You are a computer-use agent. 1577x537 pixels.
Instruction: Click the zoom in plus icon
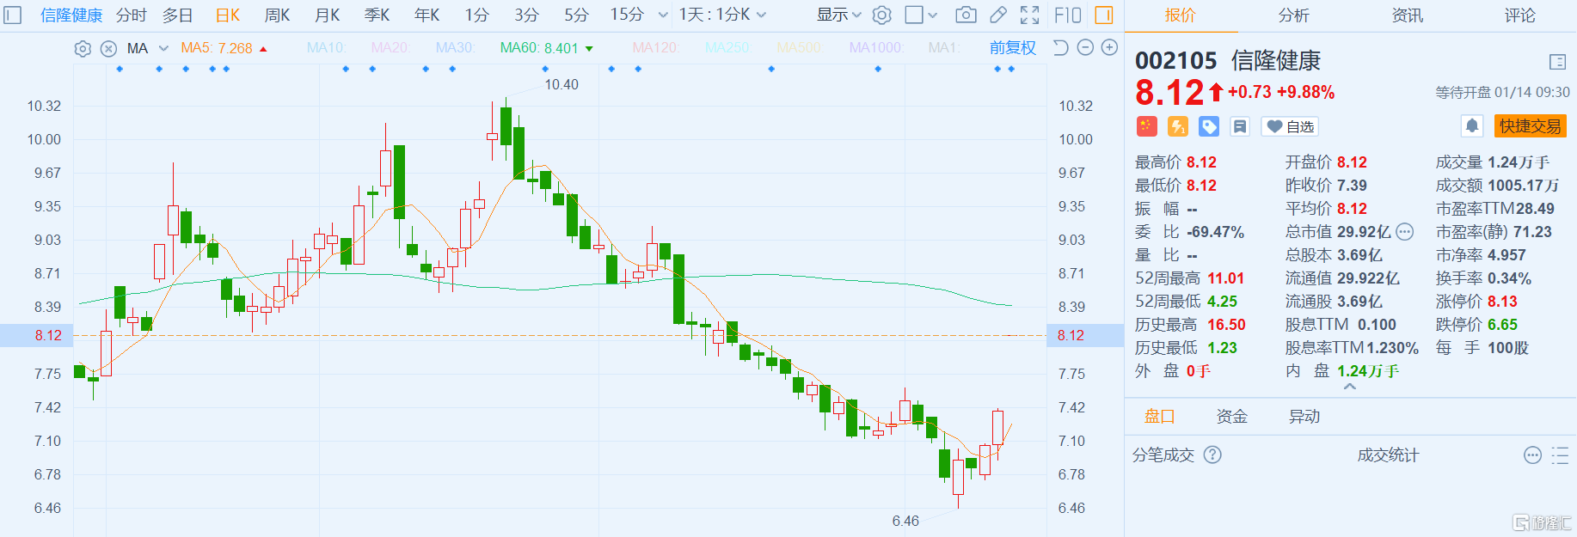tap(1110, 47)
